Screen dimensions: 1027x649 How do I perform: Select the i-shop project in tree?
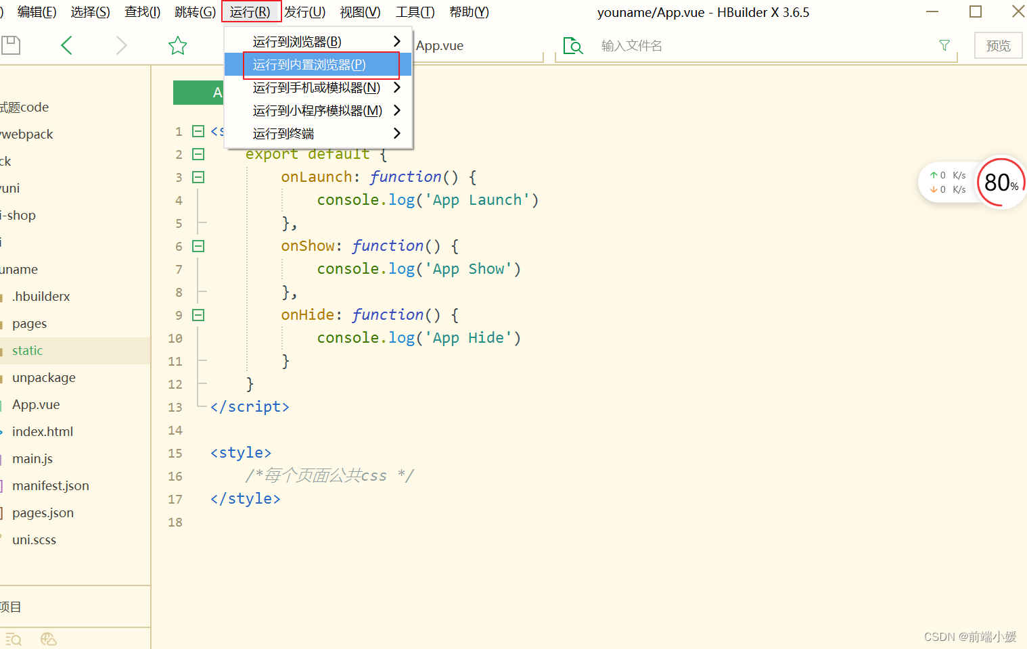pos(18,215)
